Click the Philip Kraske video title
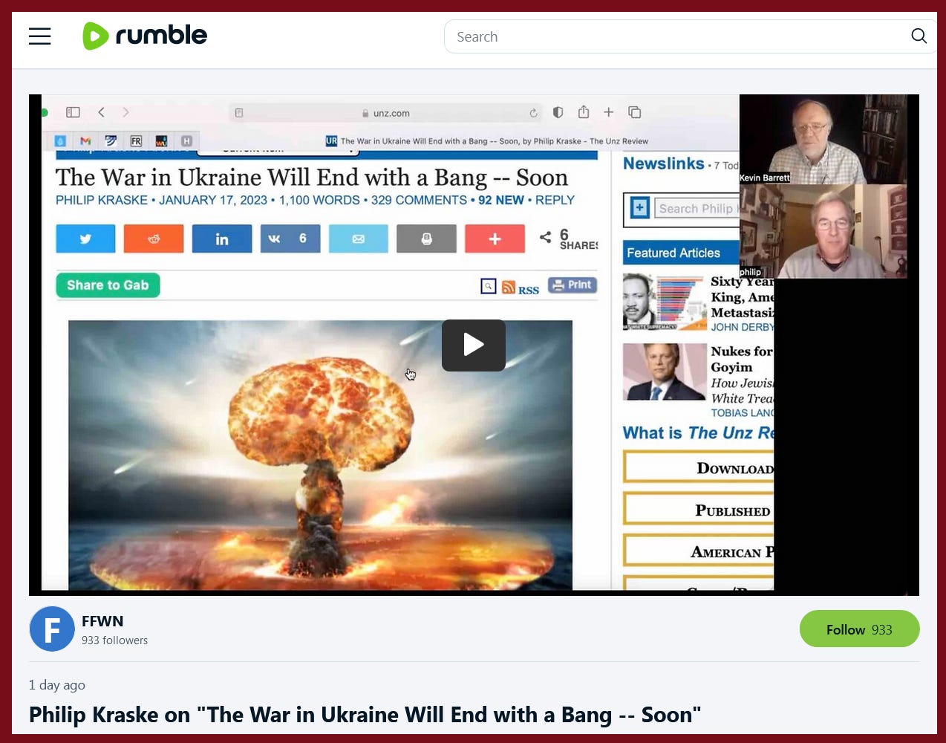Screen dimensions: 946x743 pos(365,715)
